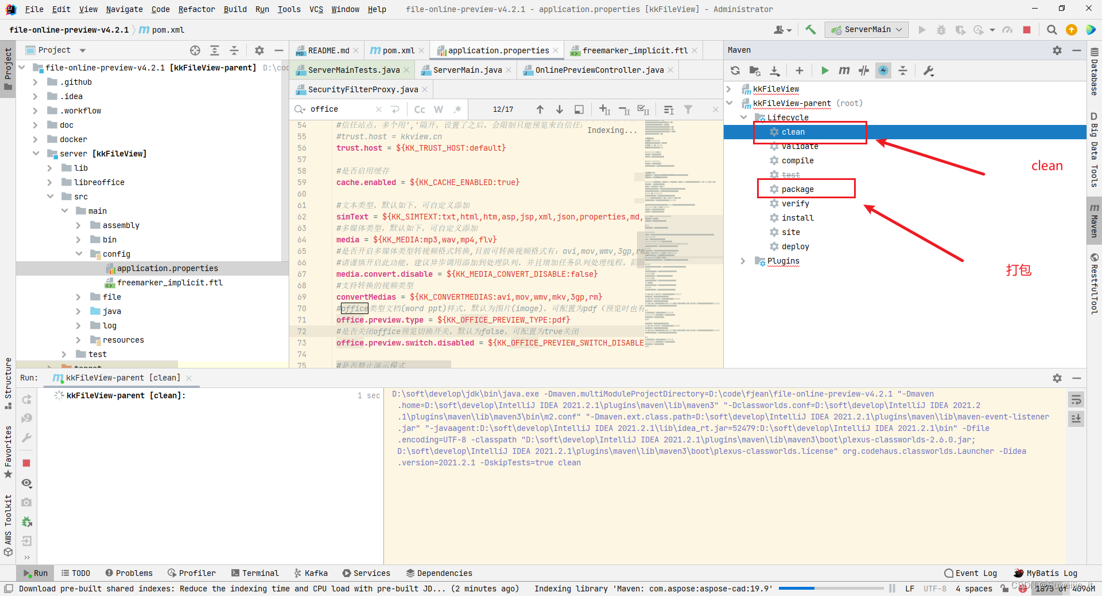
Task: Open the Problems tool window
Action: [x=129, y=573]
